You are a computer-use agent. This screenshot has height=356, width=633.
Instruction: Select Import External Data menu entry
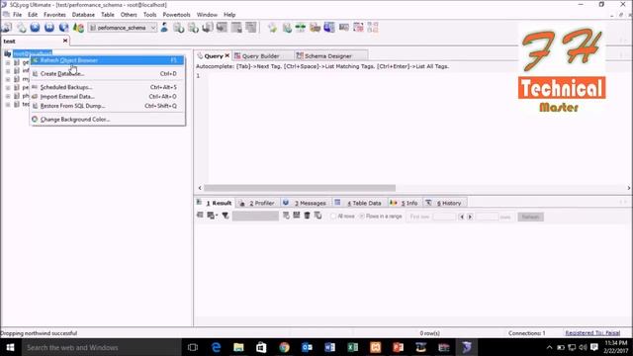coord(108,97)
